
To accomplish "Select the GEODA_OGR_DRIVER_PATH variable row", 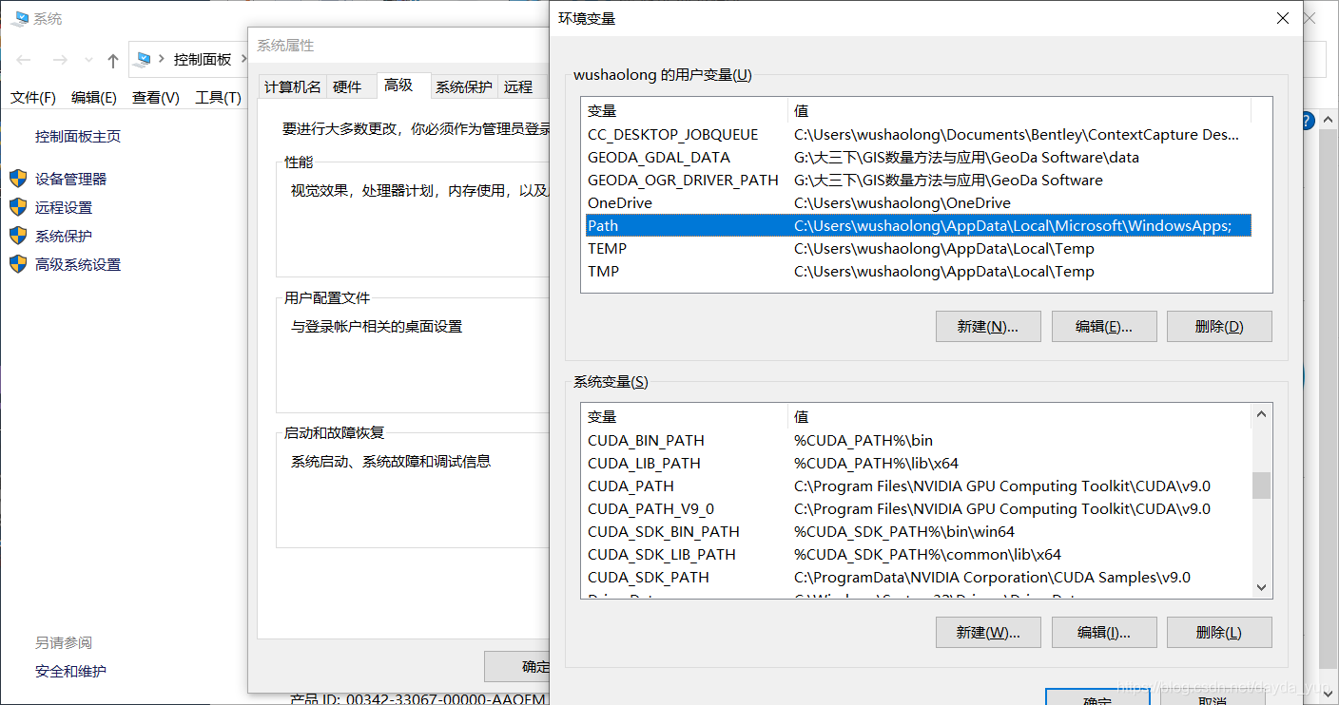I will (x=918, y=180).
